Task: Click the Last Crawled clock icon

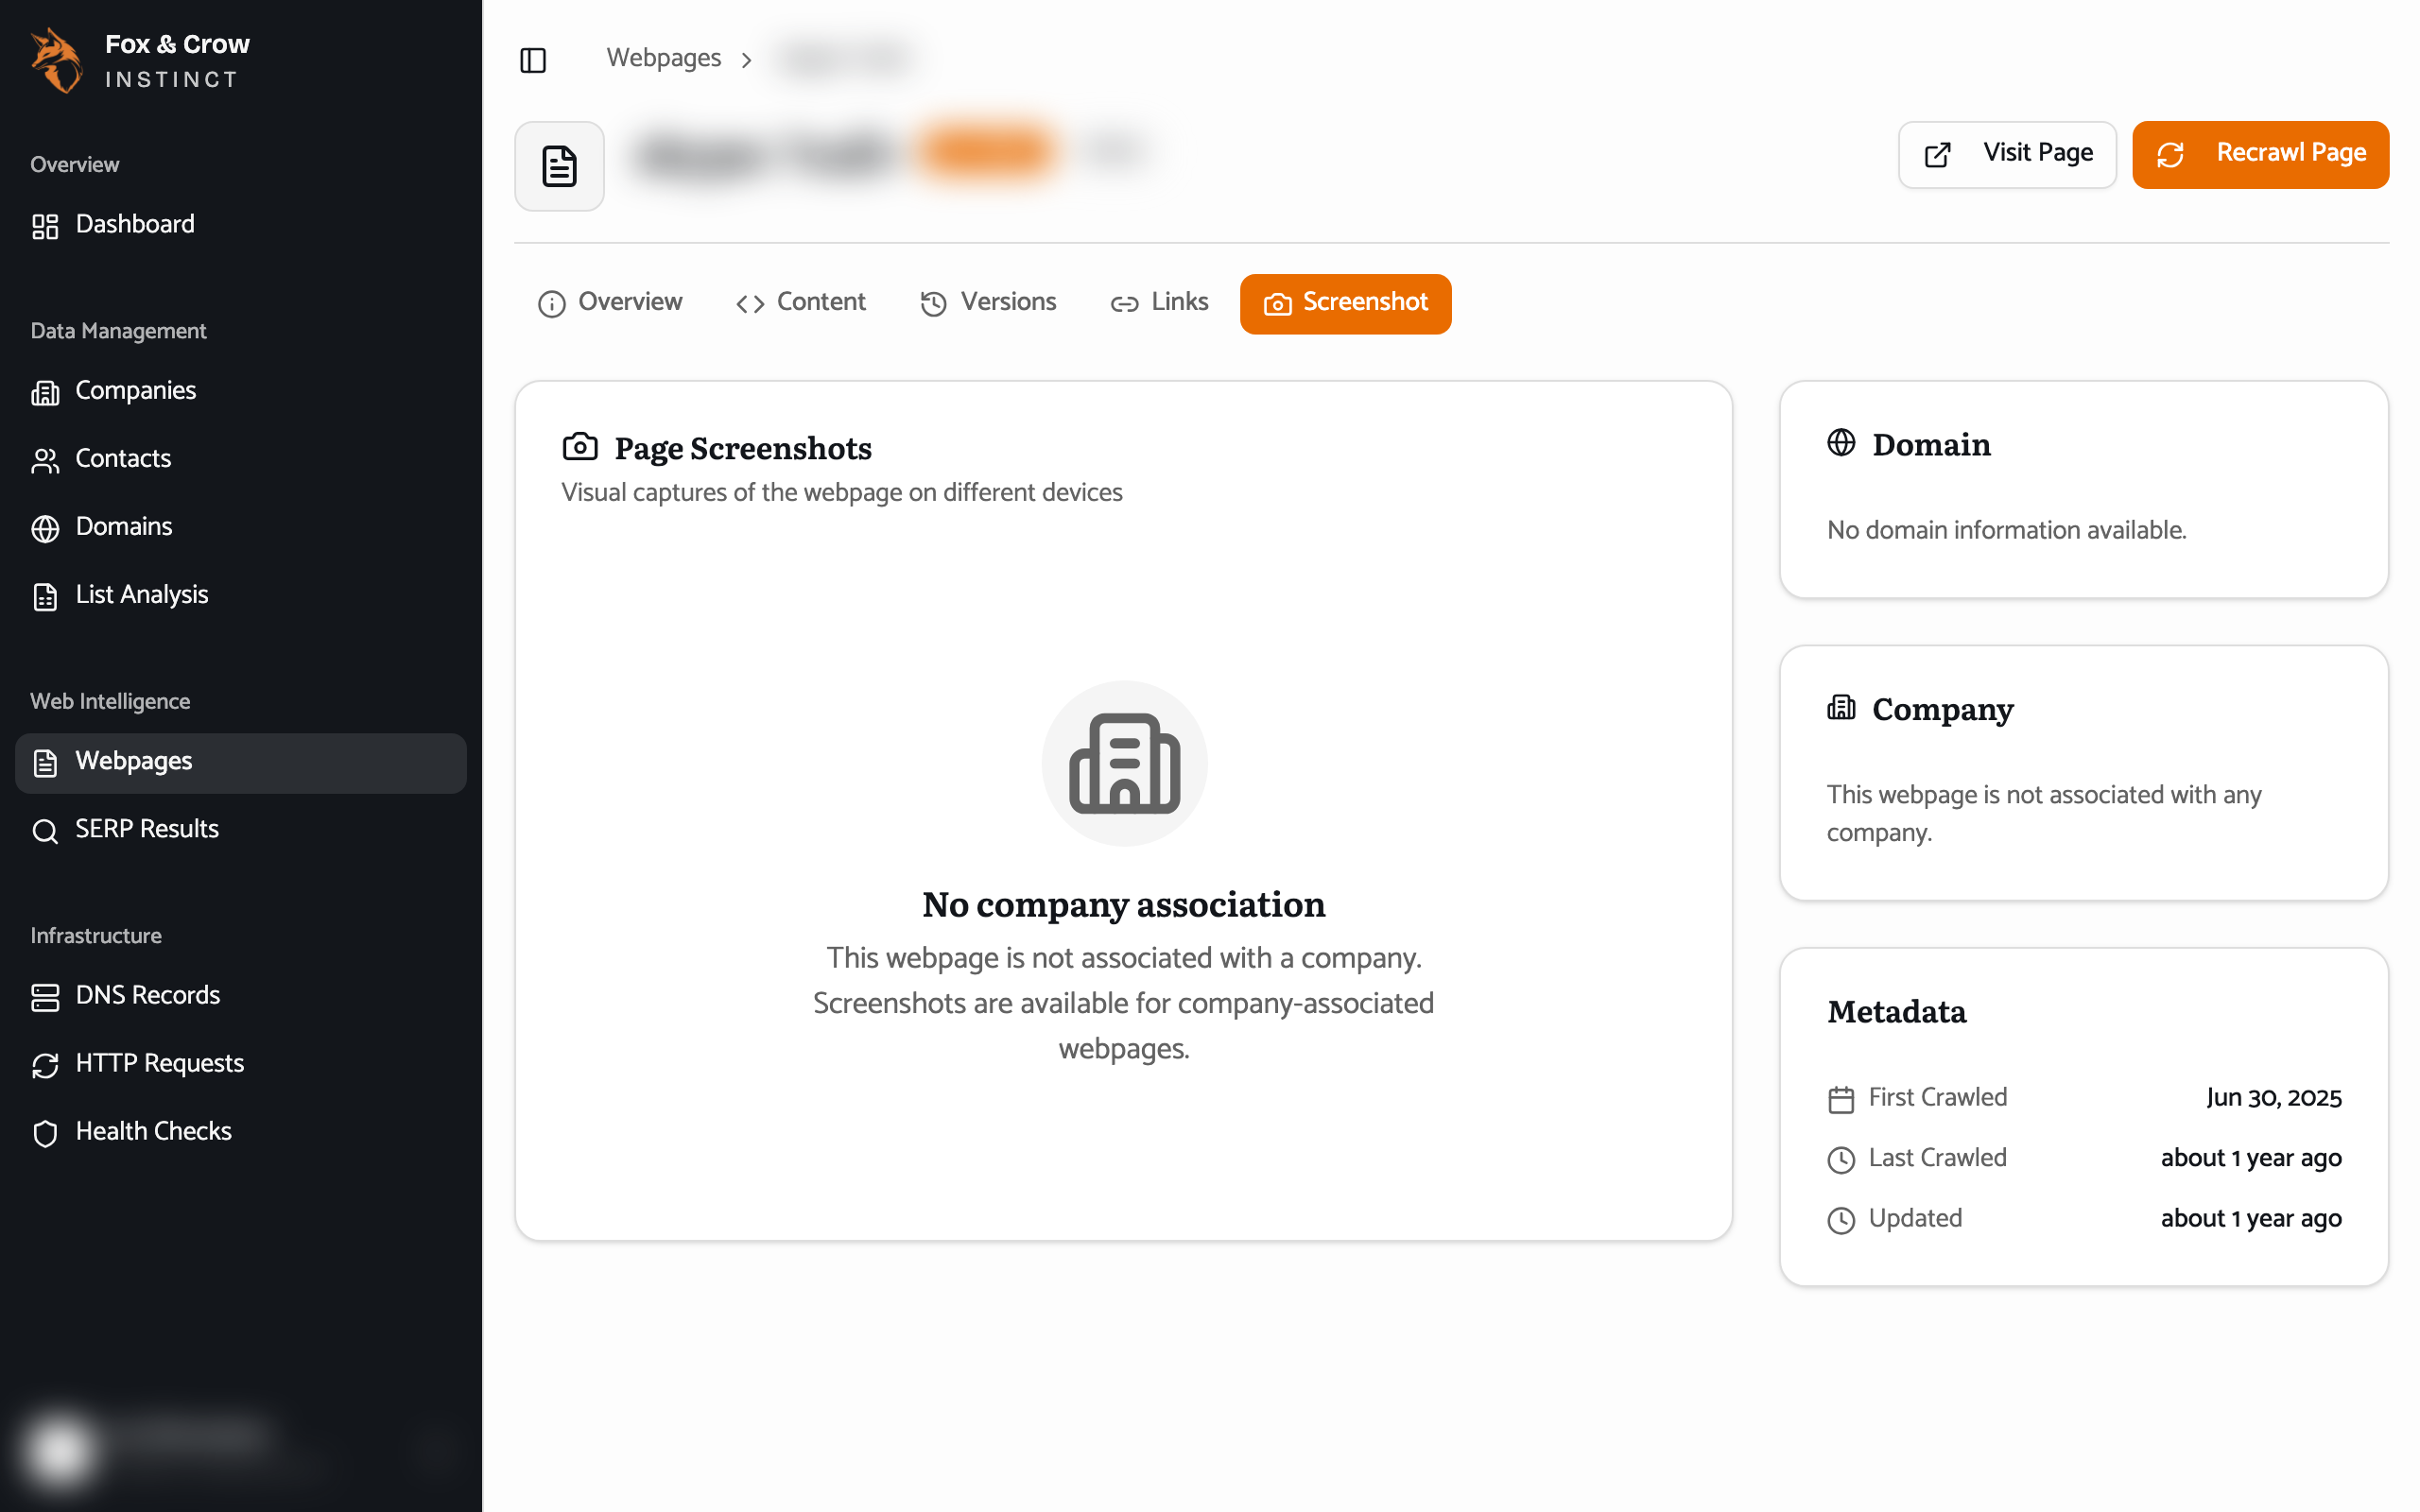Action: tap(1841, 1159)
